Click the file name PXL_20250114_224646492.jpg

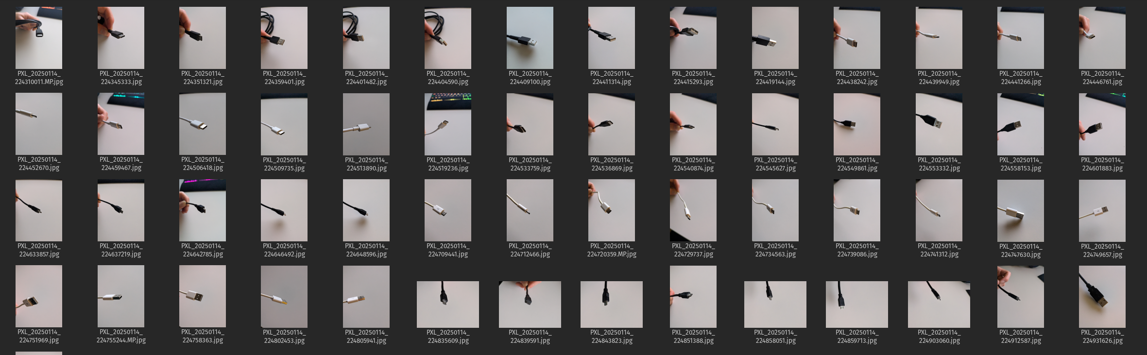(x=284, y=250)
